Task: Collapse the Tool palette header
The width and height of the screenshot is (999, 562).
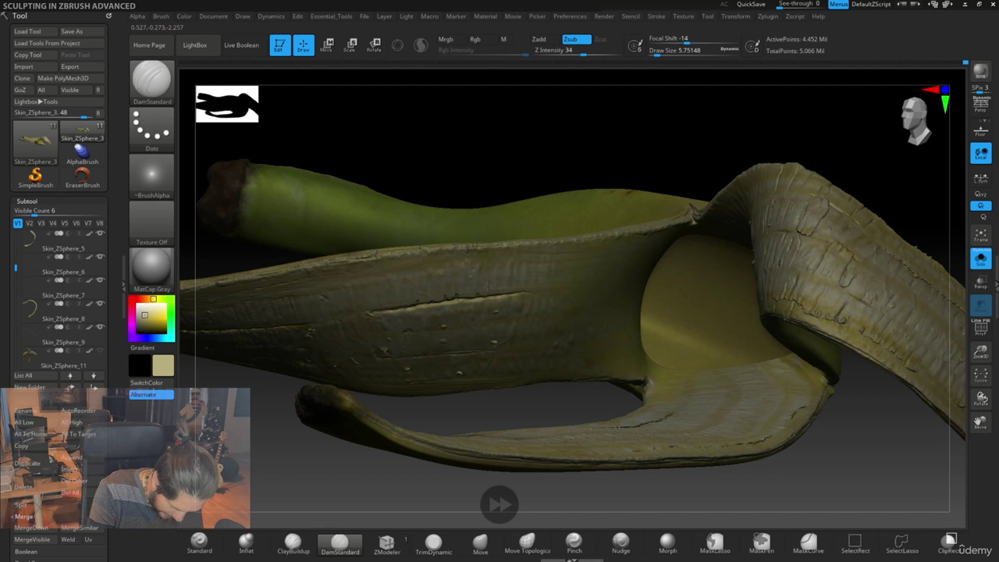Action: pyautogui.click(x=20, y=16)
